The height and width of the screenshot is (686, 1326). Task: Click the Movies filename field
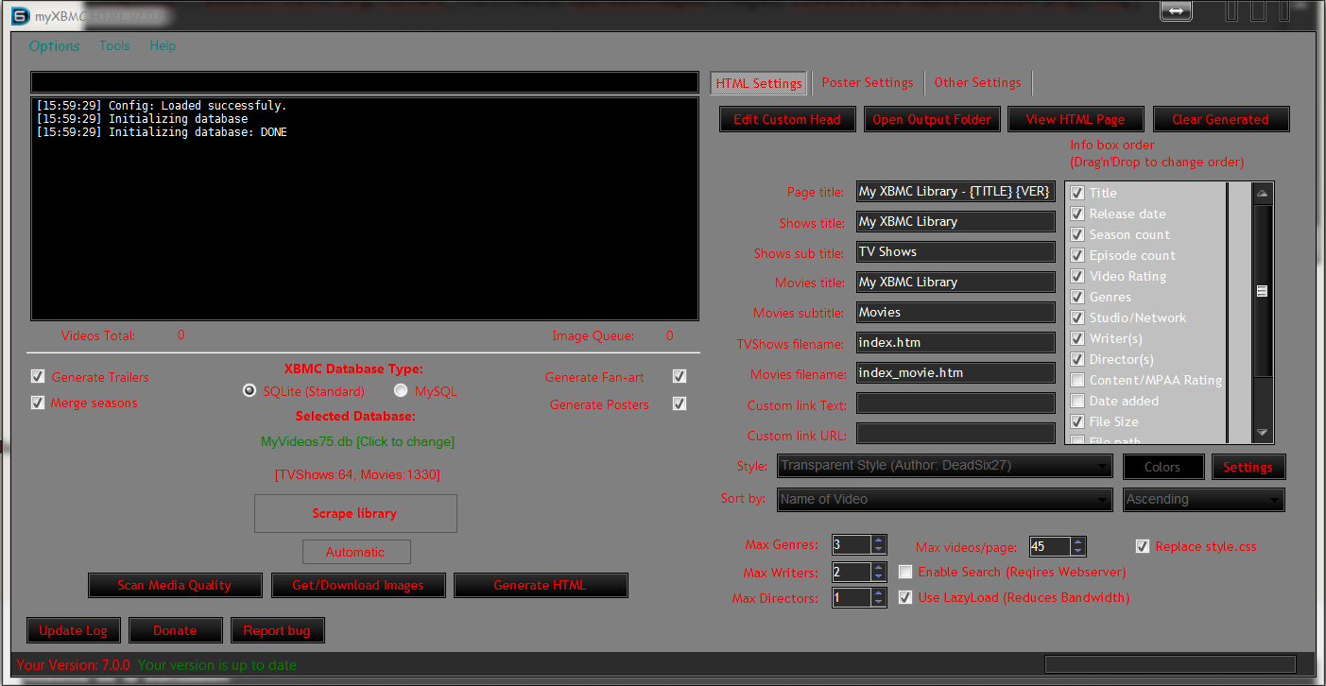956,373
